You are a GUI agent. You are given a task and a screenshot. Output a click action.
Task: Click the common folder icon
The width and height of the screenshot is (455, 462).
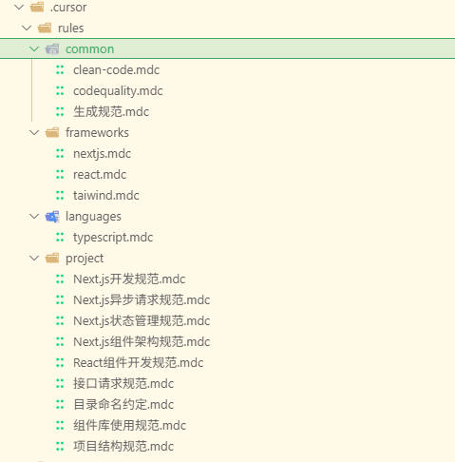(52, 48)
